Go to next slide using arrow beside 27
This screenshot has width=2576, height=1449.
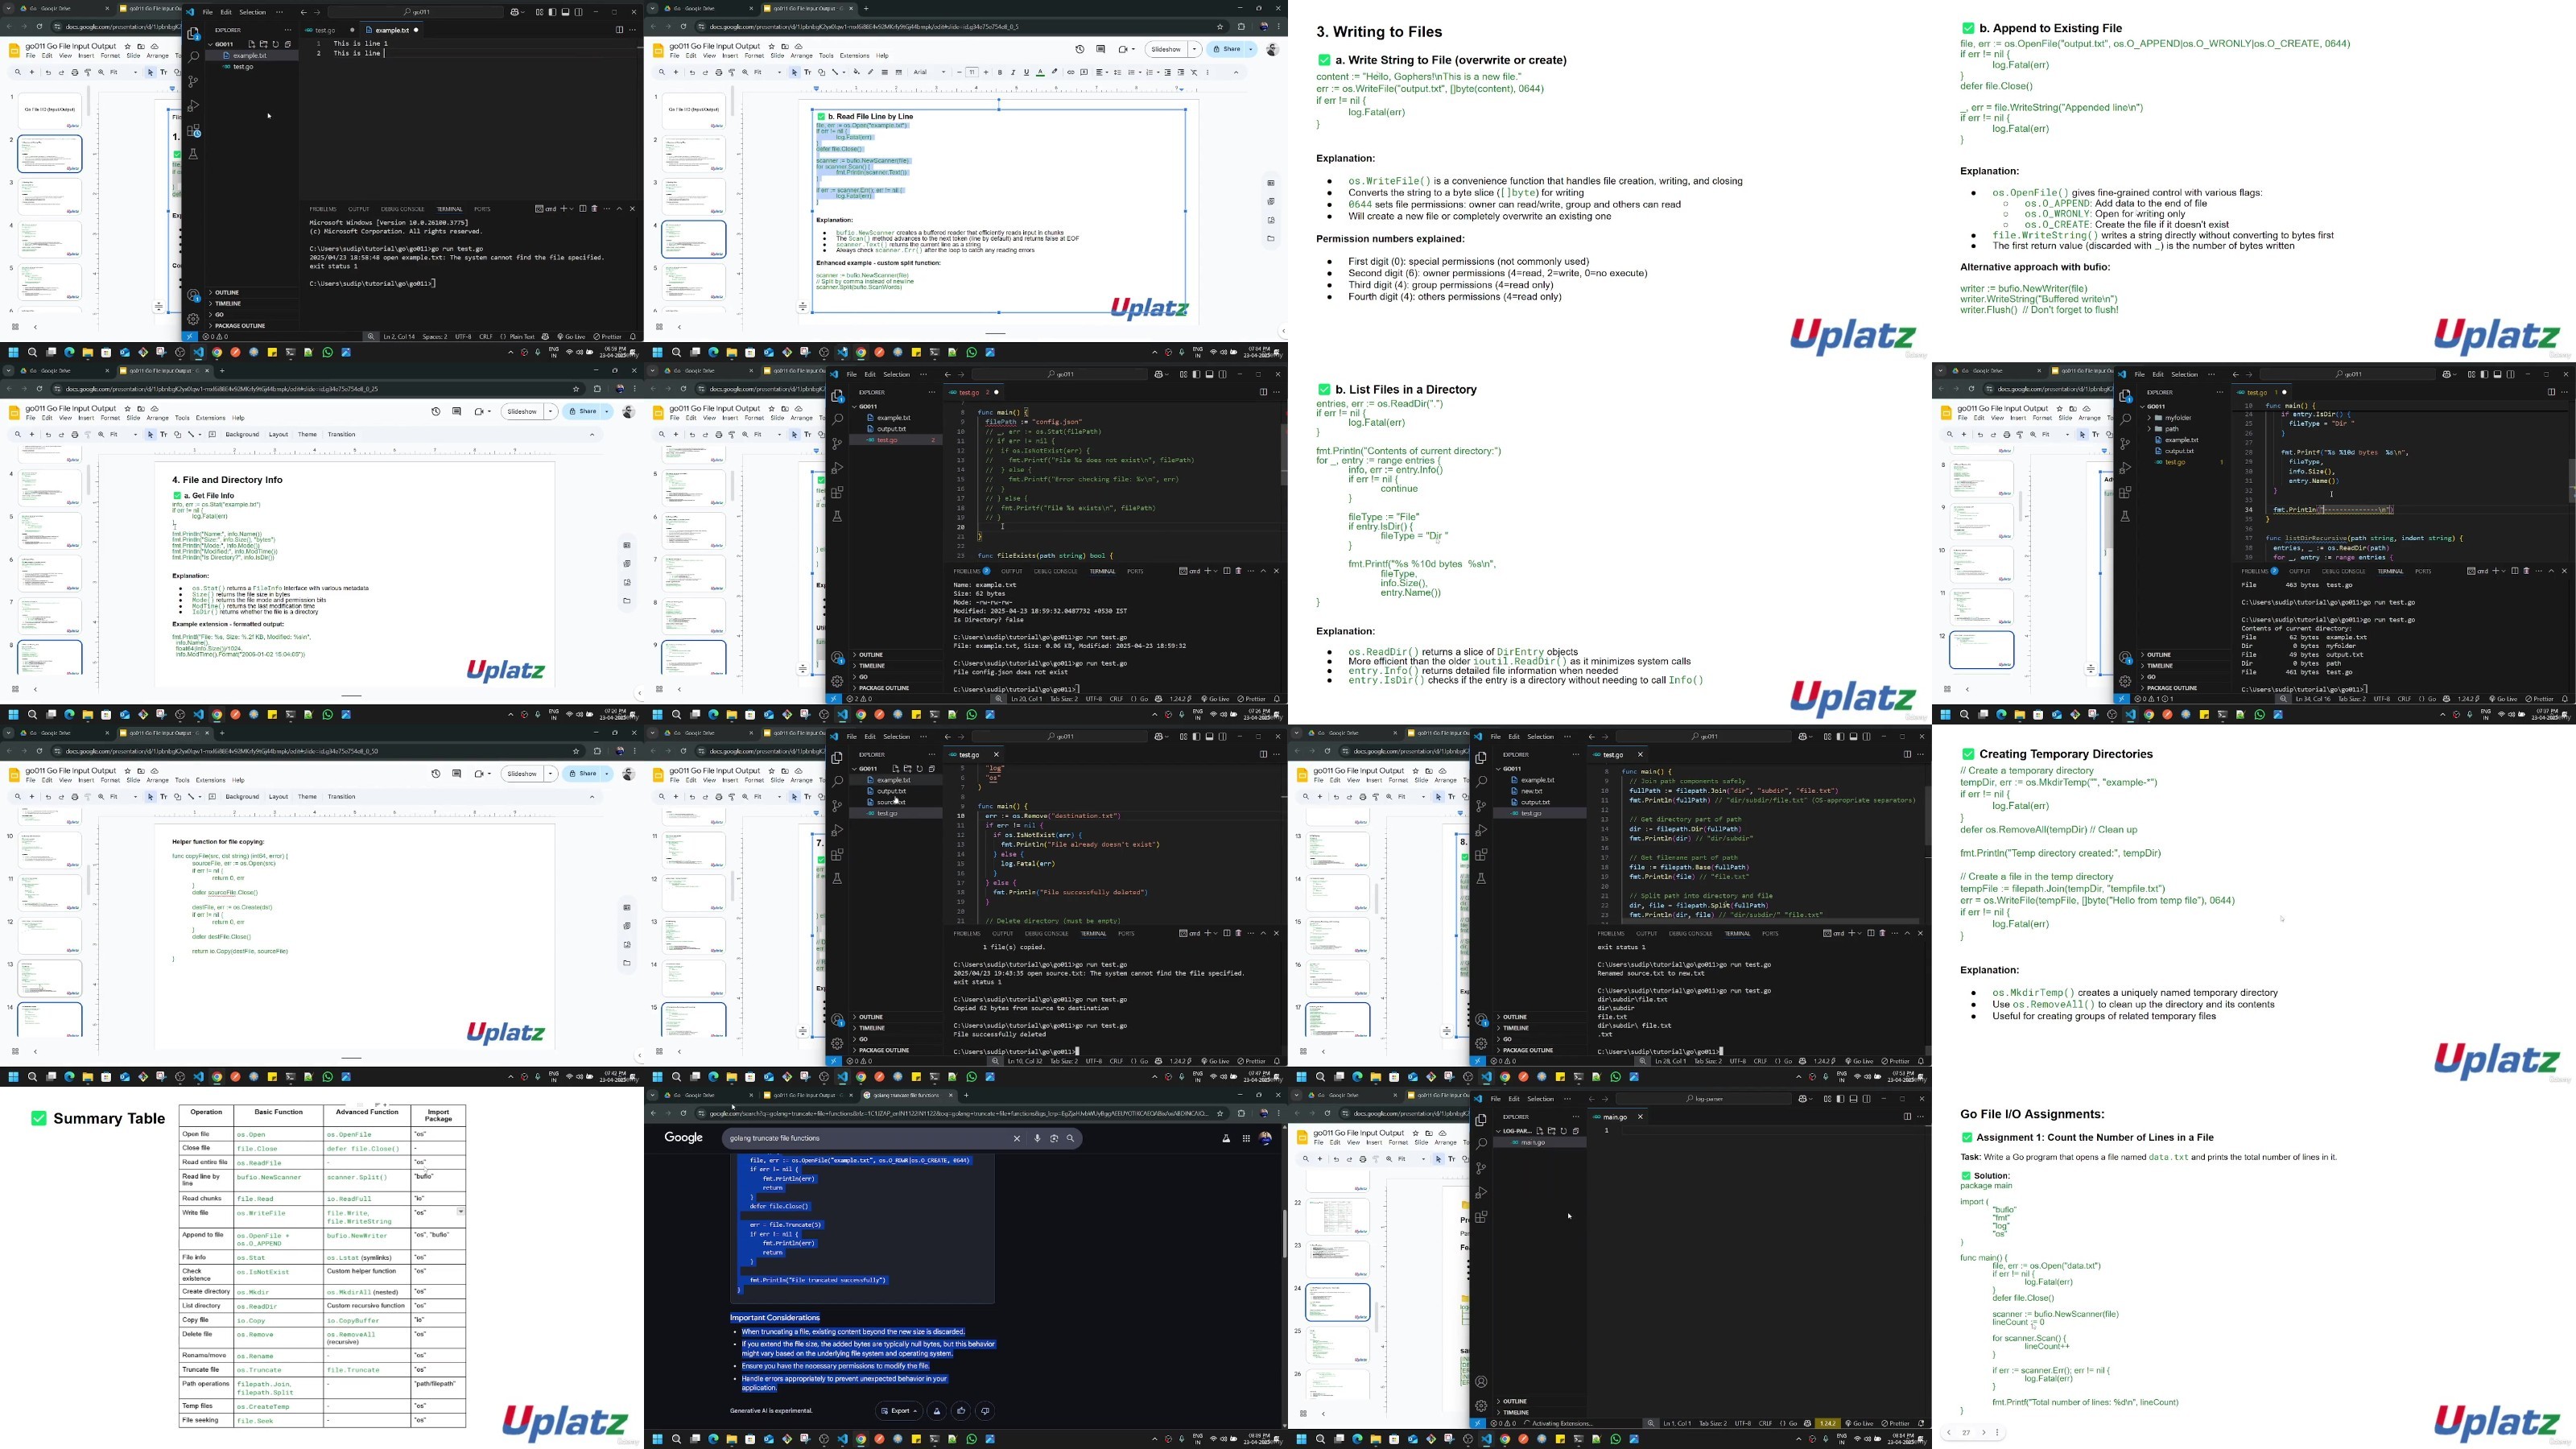1984,1432
